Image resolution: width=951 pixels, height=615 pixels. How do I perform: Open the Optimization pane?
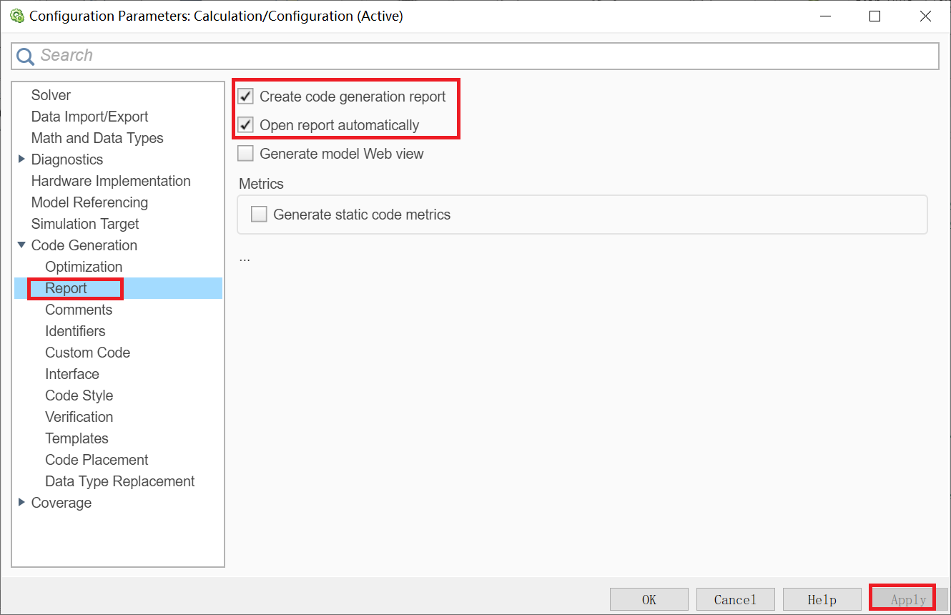[84, 267]
